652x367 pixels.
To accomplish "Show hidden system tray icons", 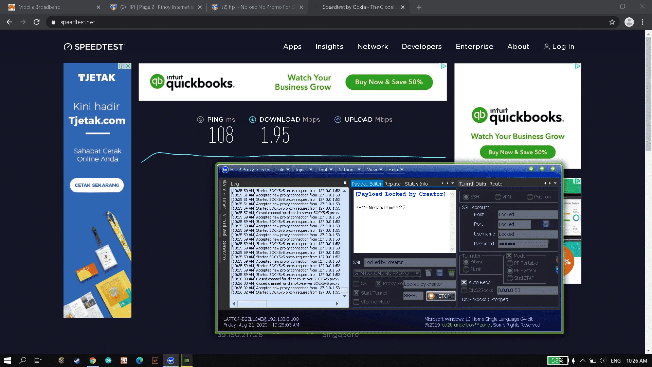I will 583,361.
